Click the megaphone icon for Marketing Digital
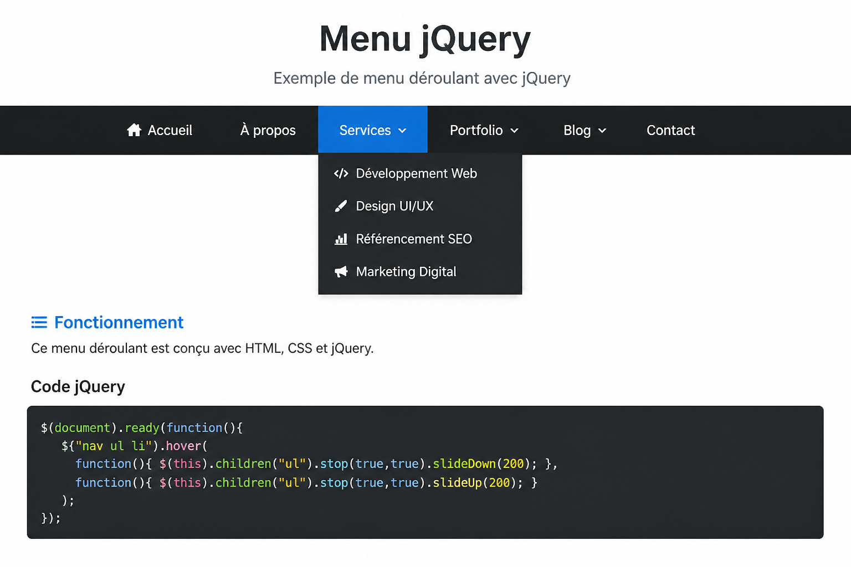851x567 pixels. (x=341, y=271)
